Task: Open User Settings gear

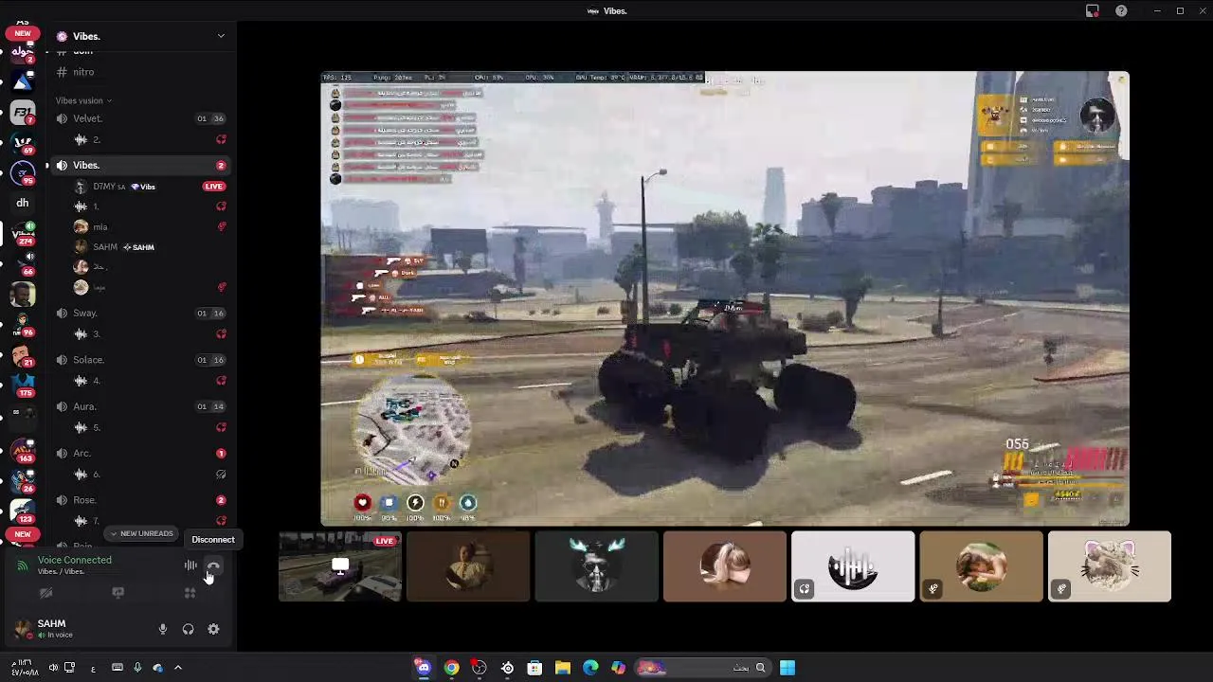Action: (213, 629)
